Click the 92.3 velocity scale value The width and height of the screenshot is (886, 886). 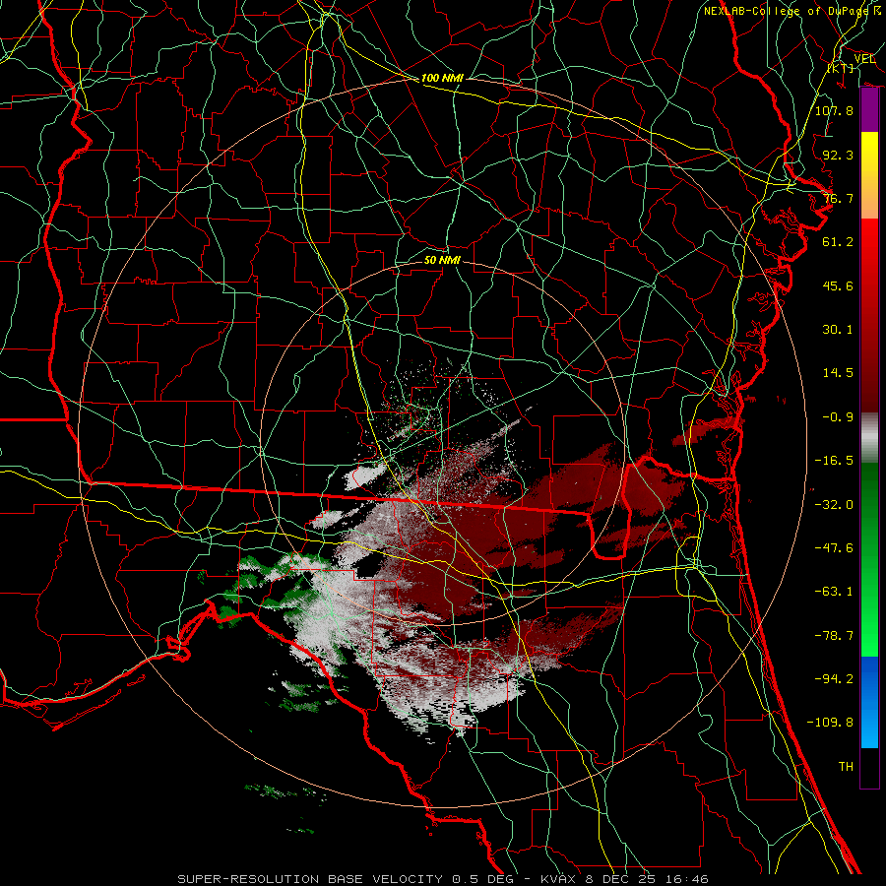click(x=838, y=155)
